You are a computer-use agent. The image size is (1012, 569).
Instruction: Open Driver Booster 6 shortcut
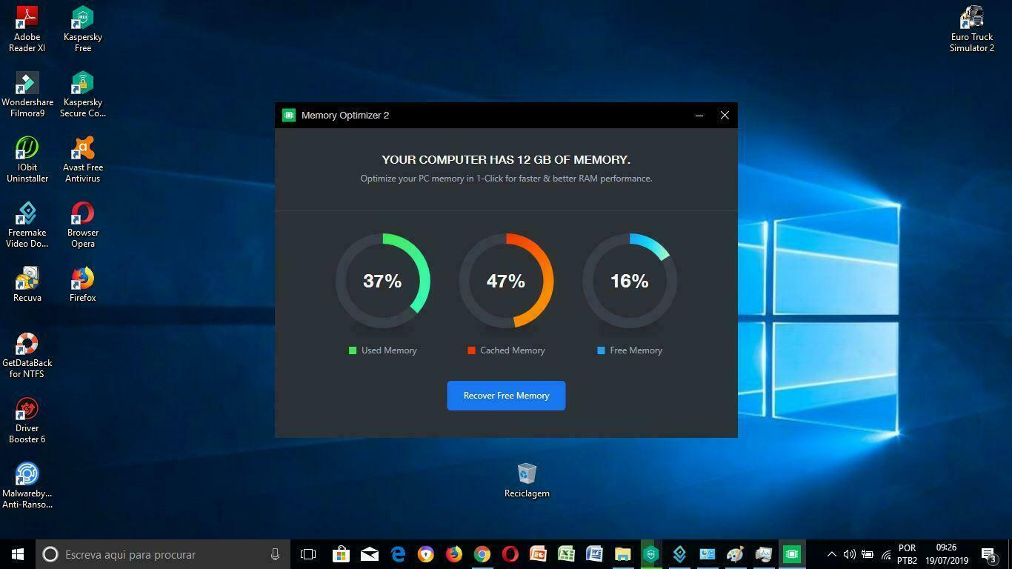click(27, 420)
